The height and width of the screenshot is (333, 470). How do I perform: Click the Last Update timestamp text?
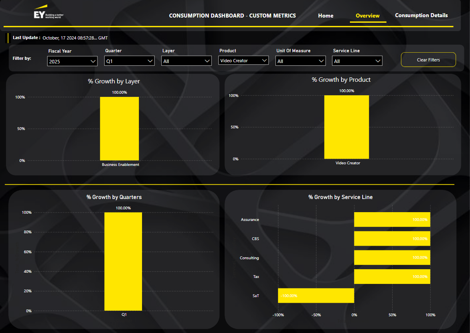75,38
